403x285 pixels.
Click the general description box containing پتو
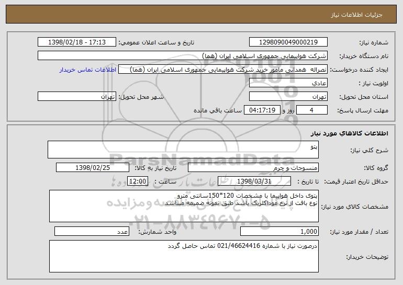183,150
